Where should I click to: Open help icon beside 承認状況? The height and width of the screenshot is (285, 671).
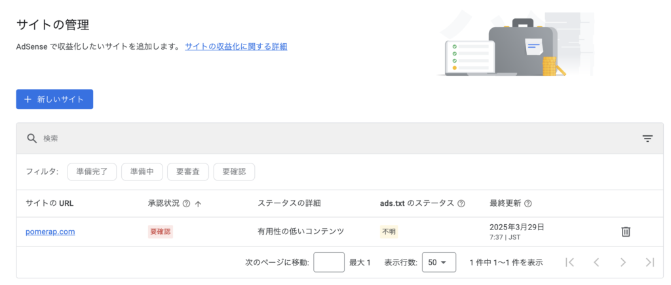pos(186,203)
